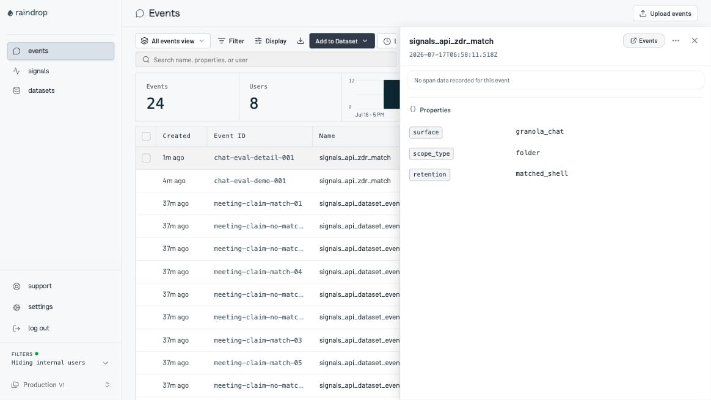Toggle the select-all checkbox in table header
Image resolution: width=711 pixels, height=400 pixels.
(x=146, y=136)
